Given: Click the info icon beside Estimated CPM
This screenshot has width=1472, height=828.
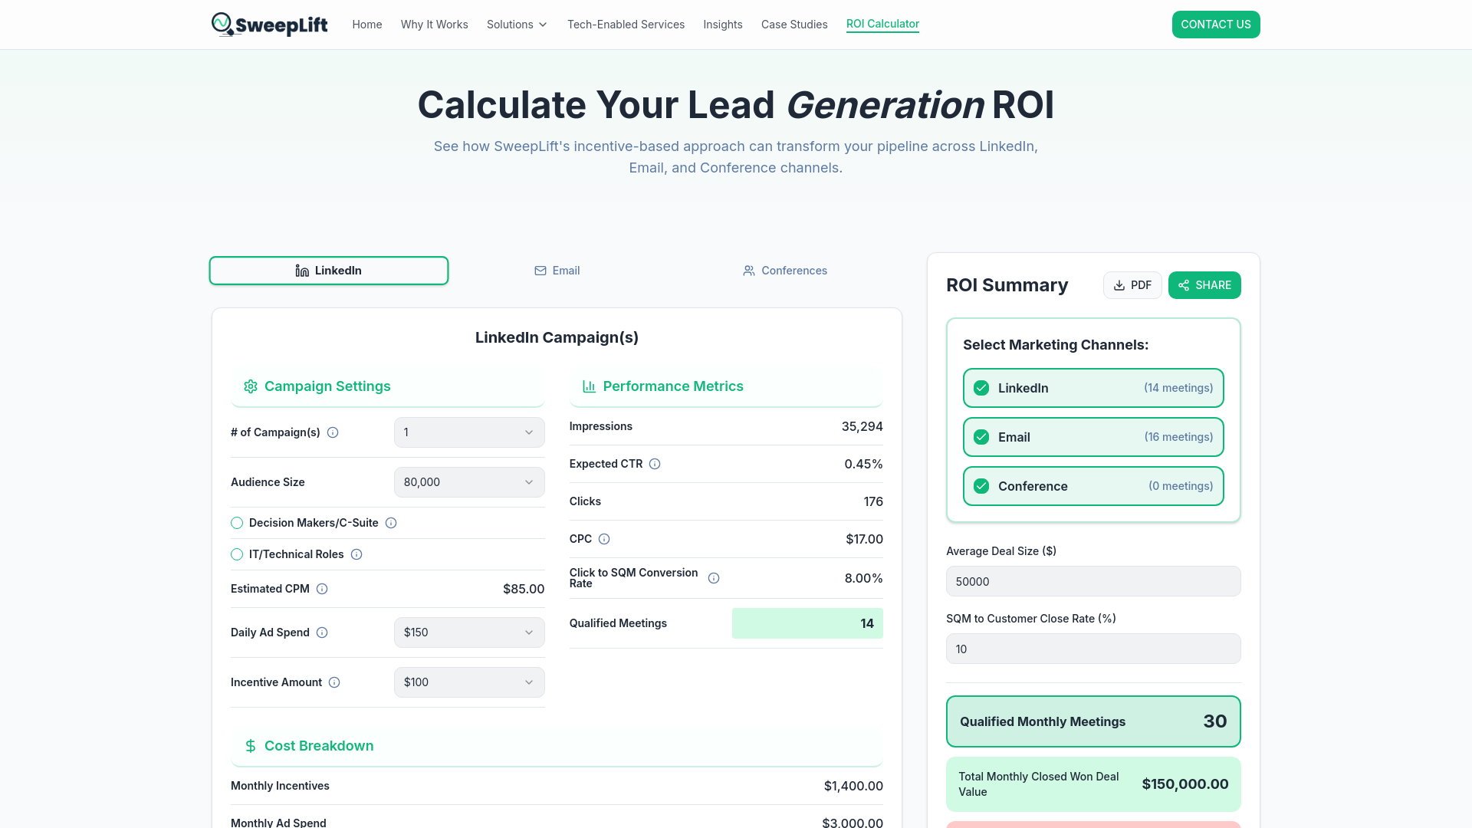Looking at the screenshot, I should click(322, 589).
